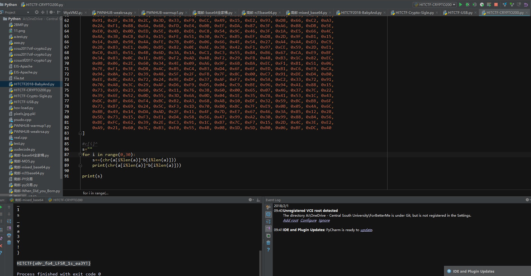Toggle notification balloons in the Event Log
Screen dimensions: 531x276
coord(268,214)
